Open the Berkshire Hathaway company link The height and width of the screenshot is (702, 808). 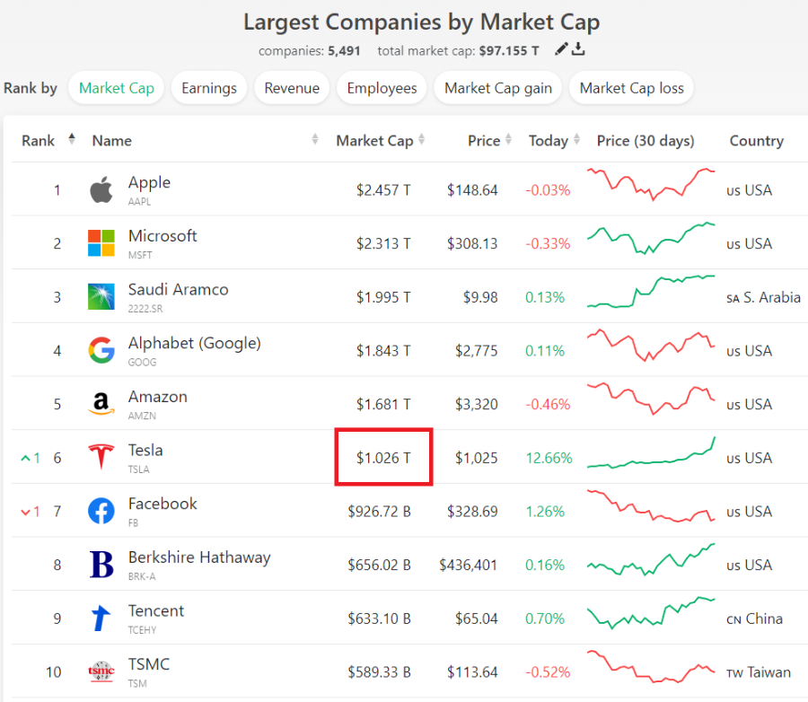click(199, 557)
